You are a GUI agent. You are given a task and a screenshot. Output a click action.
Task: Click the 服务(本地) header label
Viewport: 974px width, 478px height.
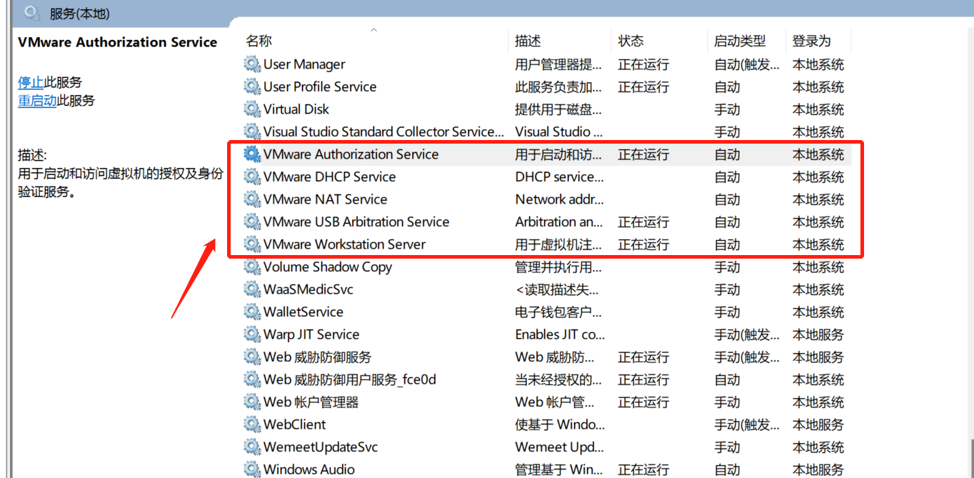point(80,14)
